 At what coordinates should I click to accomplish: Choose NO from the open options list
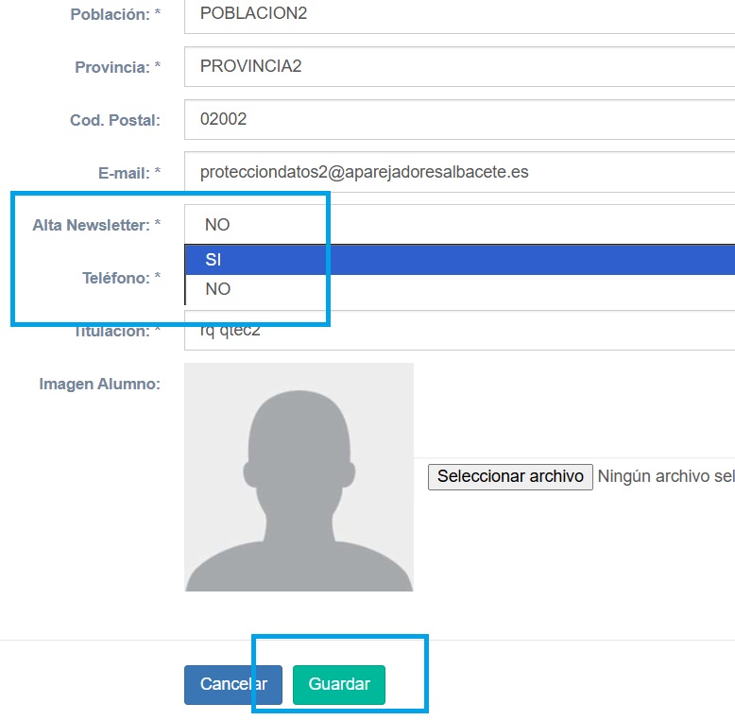458,289
